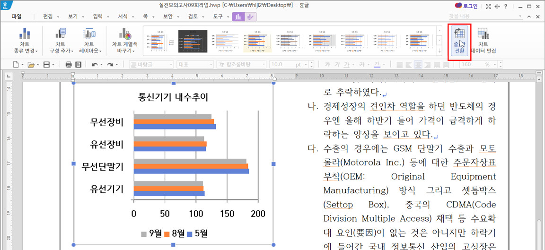Toggle left alignment
This screenshot has width=545, height=250.
coord(409,65)
